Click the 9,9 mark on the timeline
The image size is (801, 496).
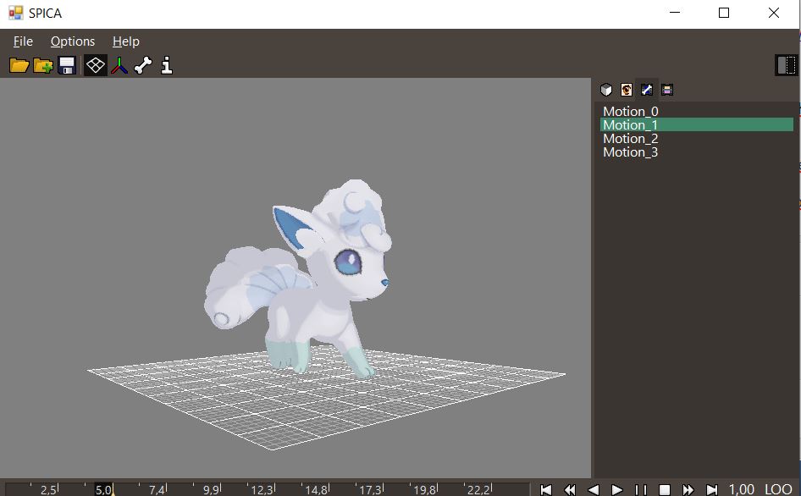click(212, 490)
